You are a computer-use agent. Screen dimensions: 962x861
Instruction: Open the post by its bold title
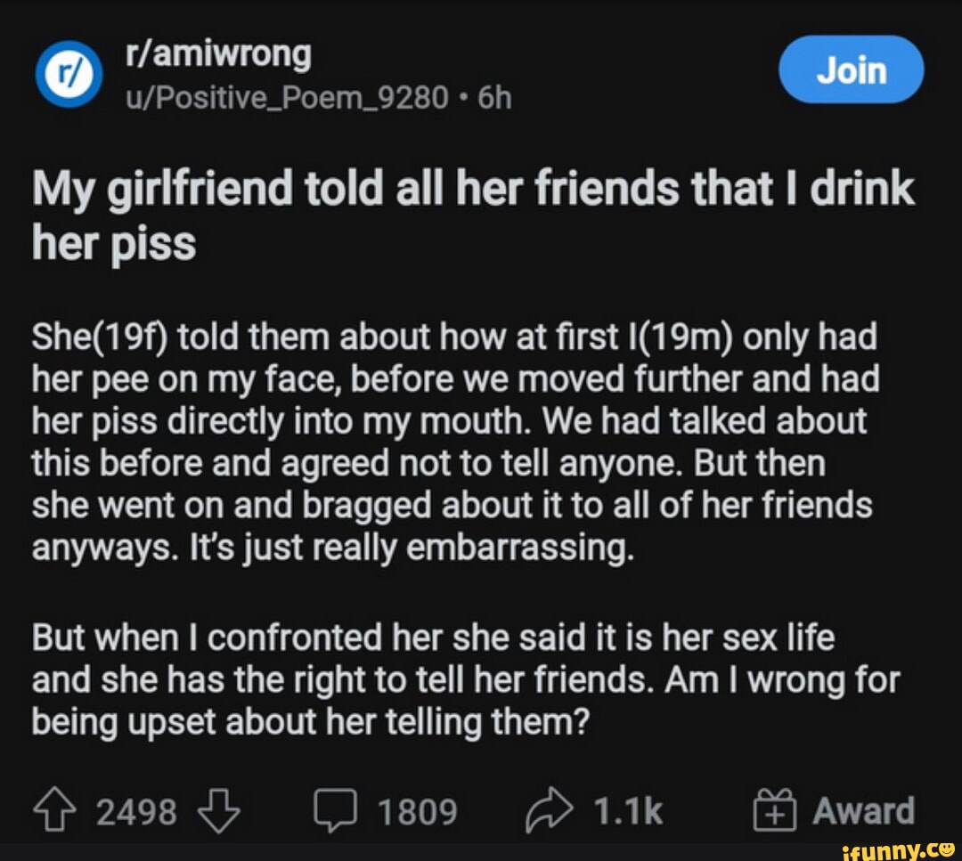pos(472,216)
